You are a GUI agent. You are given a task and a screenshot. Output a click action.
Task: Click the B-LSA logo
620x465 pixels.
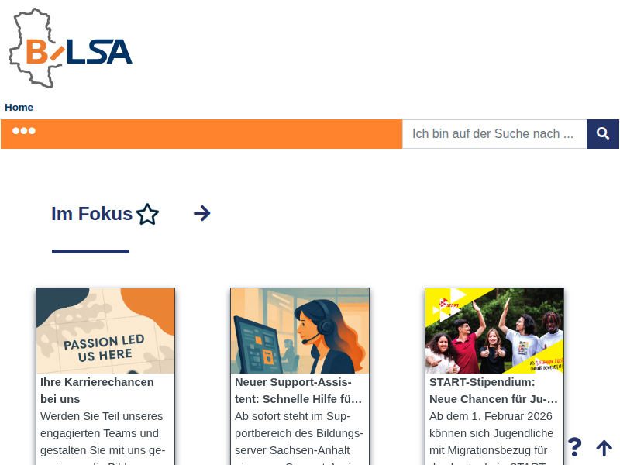71,48
